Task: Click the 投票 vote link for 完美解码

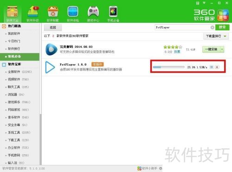Action: coord(177,52)
